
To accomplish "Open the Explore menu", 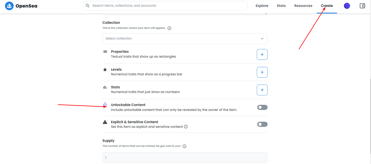I will [262, 6].
